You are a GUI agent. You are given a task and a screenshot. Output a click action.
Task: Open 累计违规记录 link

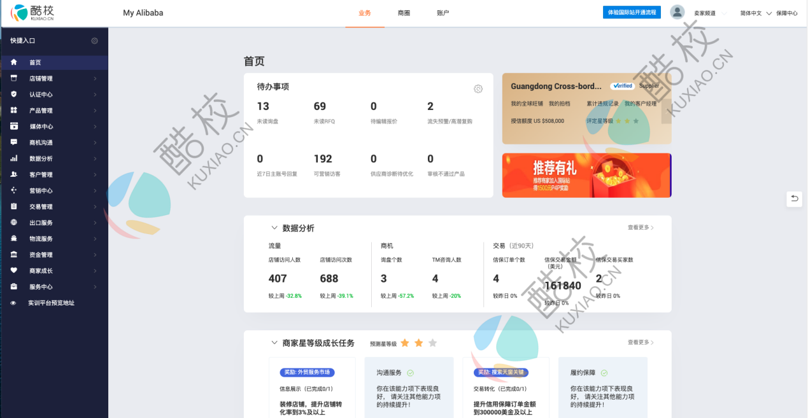[x=602, y=103]
